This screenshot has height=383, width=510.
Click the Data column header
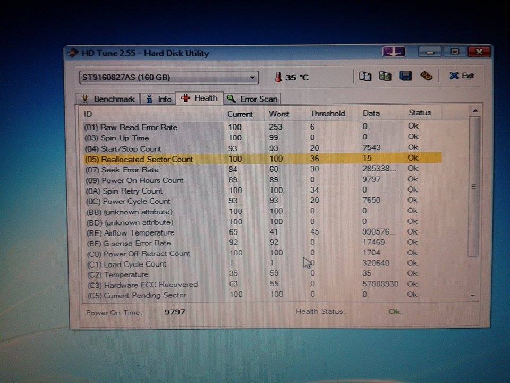click(381, 113)
